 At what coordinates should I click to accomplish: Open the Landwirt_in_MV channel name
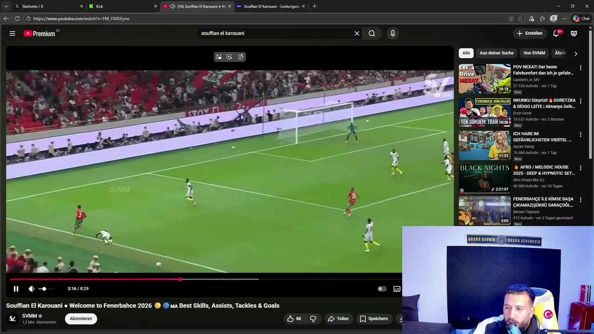pyautogui.click(x=526, y=80)
